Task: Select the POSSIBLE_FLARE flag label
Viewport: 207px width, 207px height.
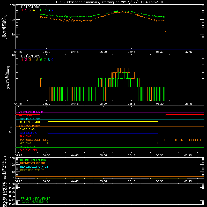Action: coord(30,119)
